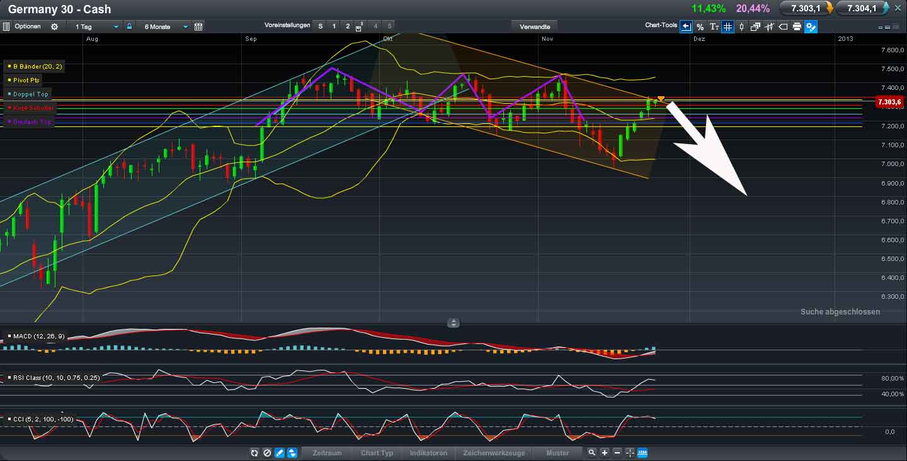Click the orange triangle marker on chart

pyautogui.click(x=661, y=99)
